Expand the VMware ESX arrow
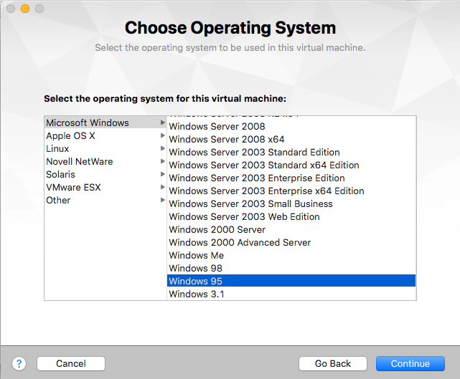460x379 pixels. (x=163, y=187)
